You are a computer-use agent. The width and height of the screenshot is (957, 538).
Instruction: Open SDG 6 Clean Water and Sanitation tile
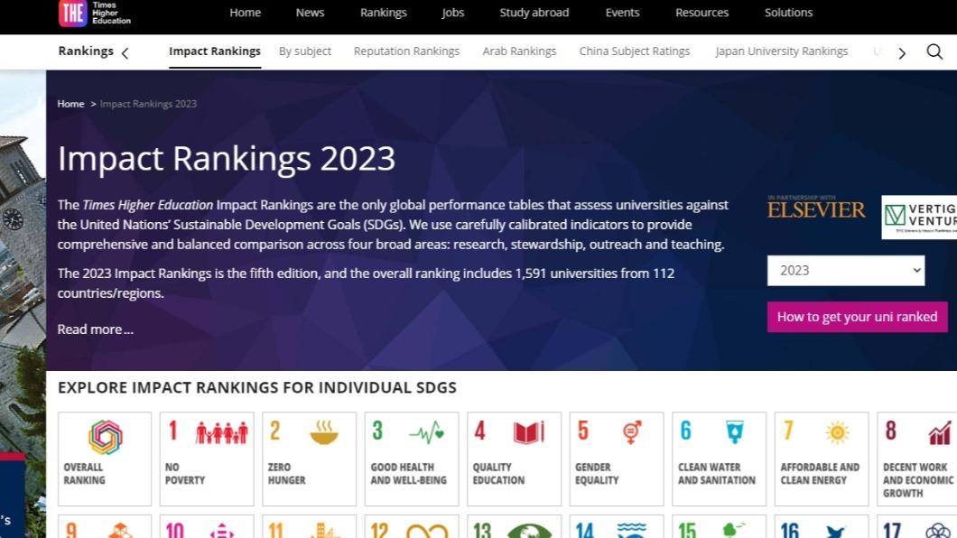click(719, 459)
